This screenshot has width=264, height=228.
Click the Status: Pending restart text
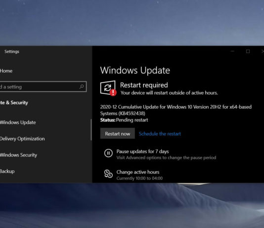pos(124,120)
